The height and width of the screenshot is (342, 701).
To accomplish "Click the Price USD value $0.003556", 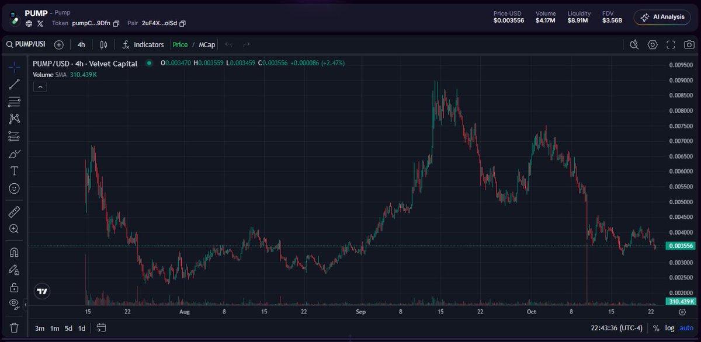I will click(x=509, y=20).
